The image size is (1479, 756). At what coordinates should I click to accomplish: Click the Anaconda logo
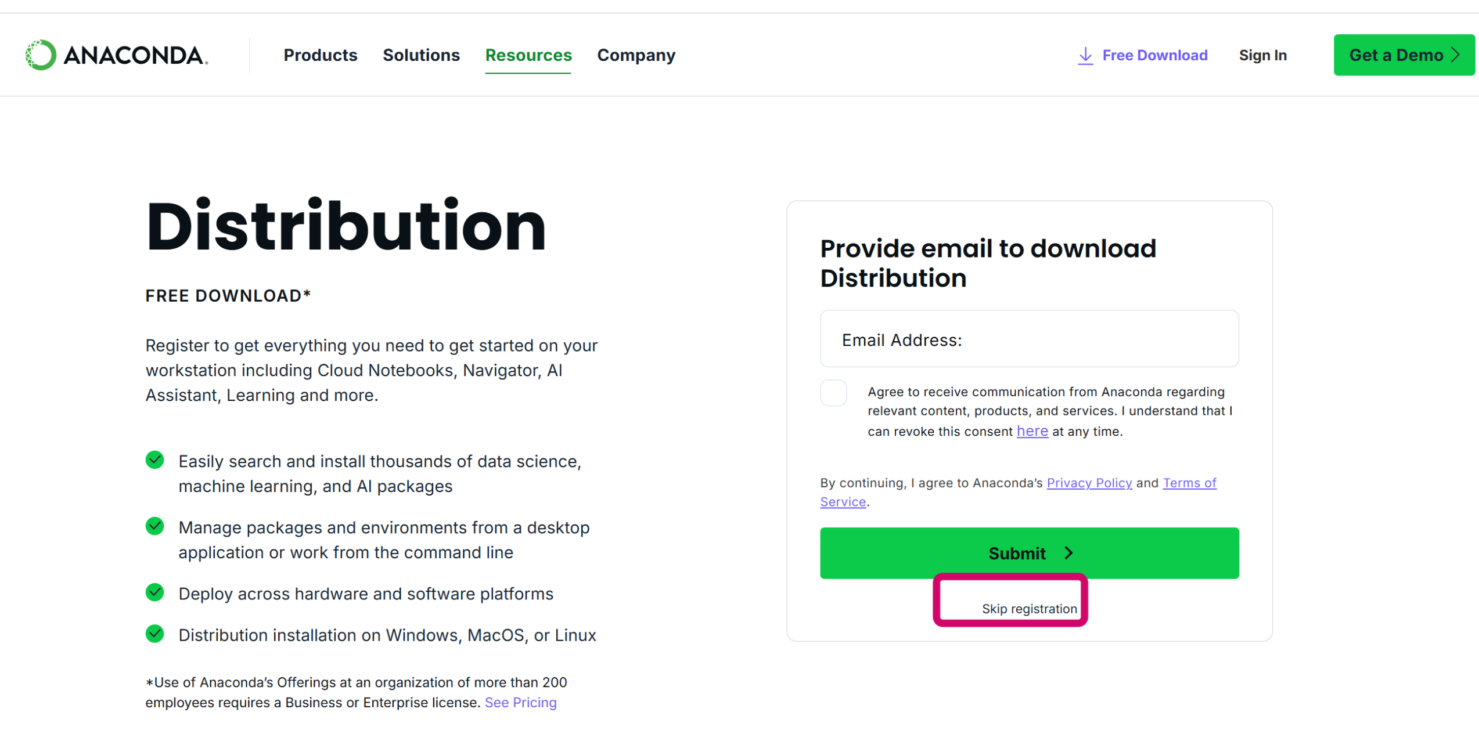[x=117, y=55]
